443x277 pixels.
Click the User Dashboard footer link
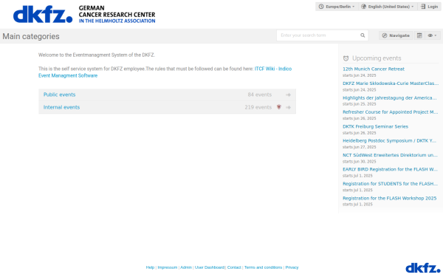[210, 267]
